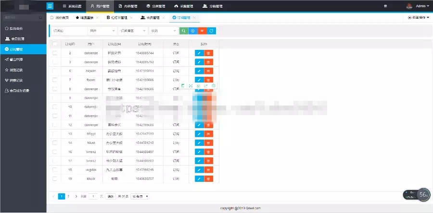Check the checkbox for row ID 3
The width and height of the screenshot is (433, 213).
55,62
